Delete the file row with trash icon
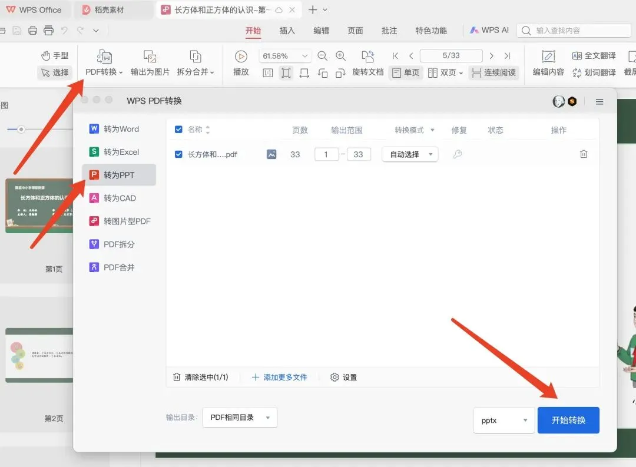The height and width of the screenshot is (467, 636). tap(583, 154)
